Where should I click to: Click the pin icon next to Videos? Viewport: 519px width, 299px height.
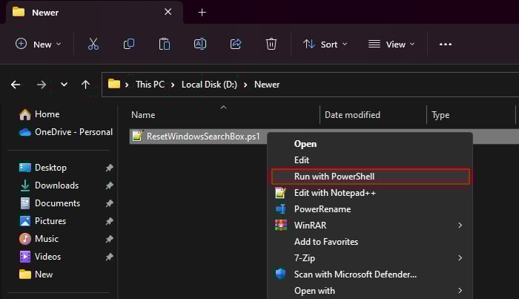click(109, 257)
